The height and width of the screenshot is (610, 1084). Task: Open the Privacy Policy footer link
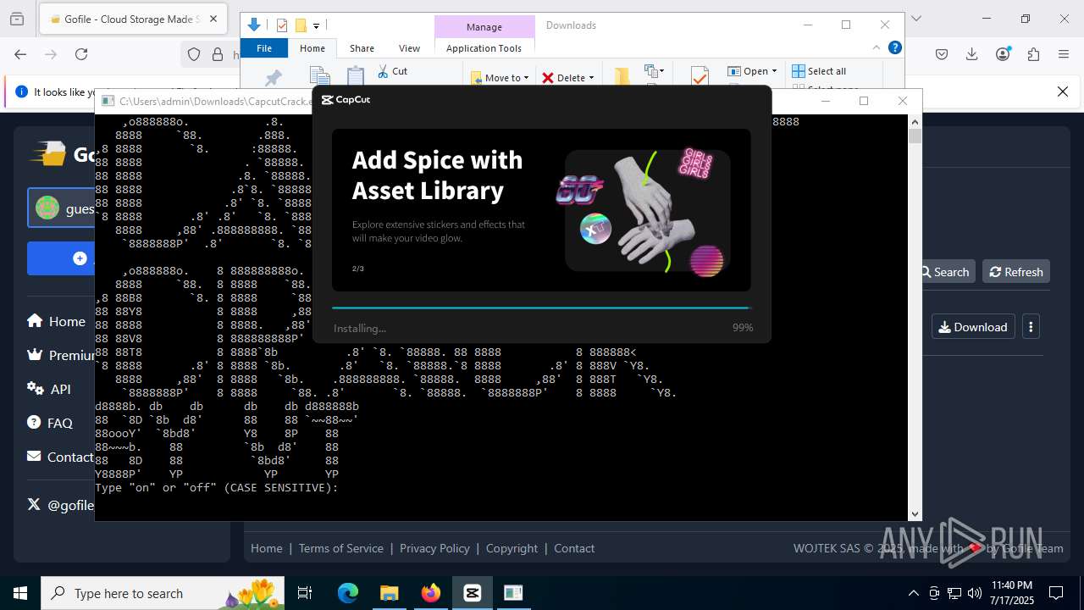[434, 548]
